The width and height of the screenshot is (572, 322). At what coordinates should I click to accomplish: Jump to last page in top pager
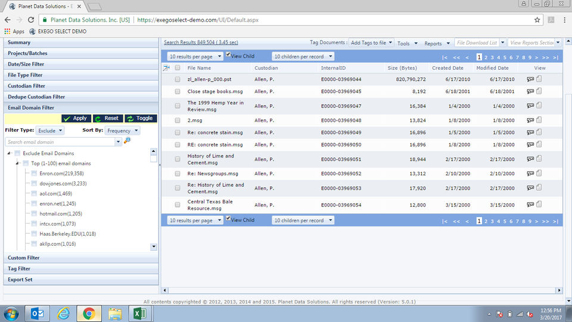pos(555,57)
